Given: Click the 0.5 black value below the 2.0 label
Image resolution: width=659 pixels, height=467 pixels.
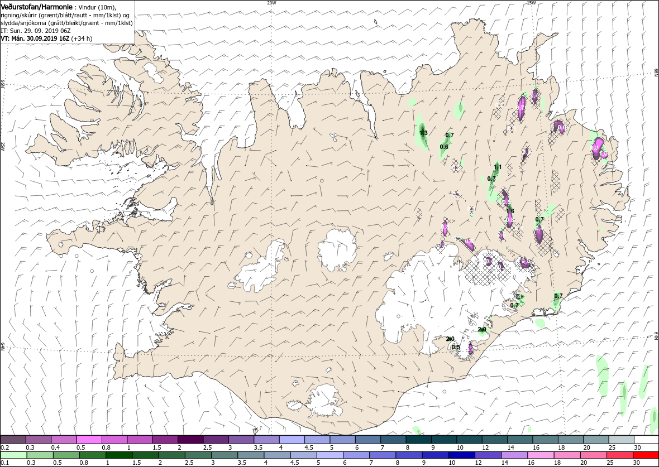Looking at the screenshot, I should click(456, 347).
